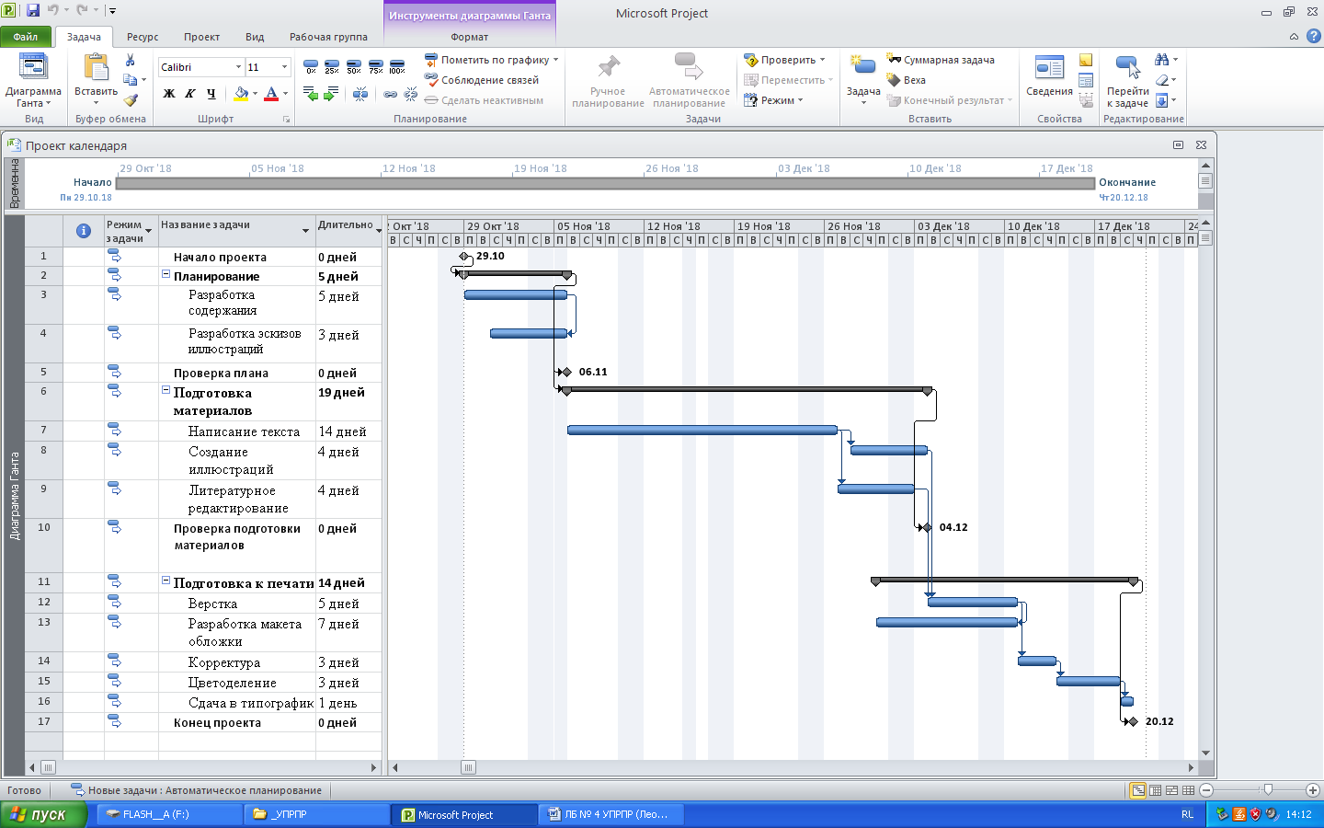
Task: Mark task 100% complete
Action: pyautogui.click(x=397, y=67)
